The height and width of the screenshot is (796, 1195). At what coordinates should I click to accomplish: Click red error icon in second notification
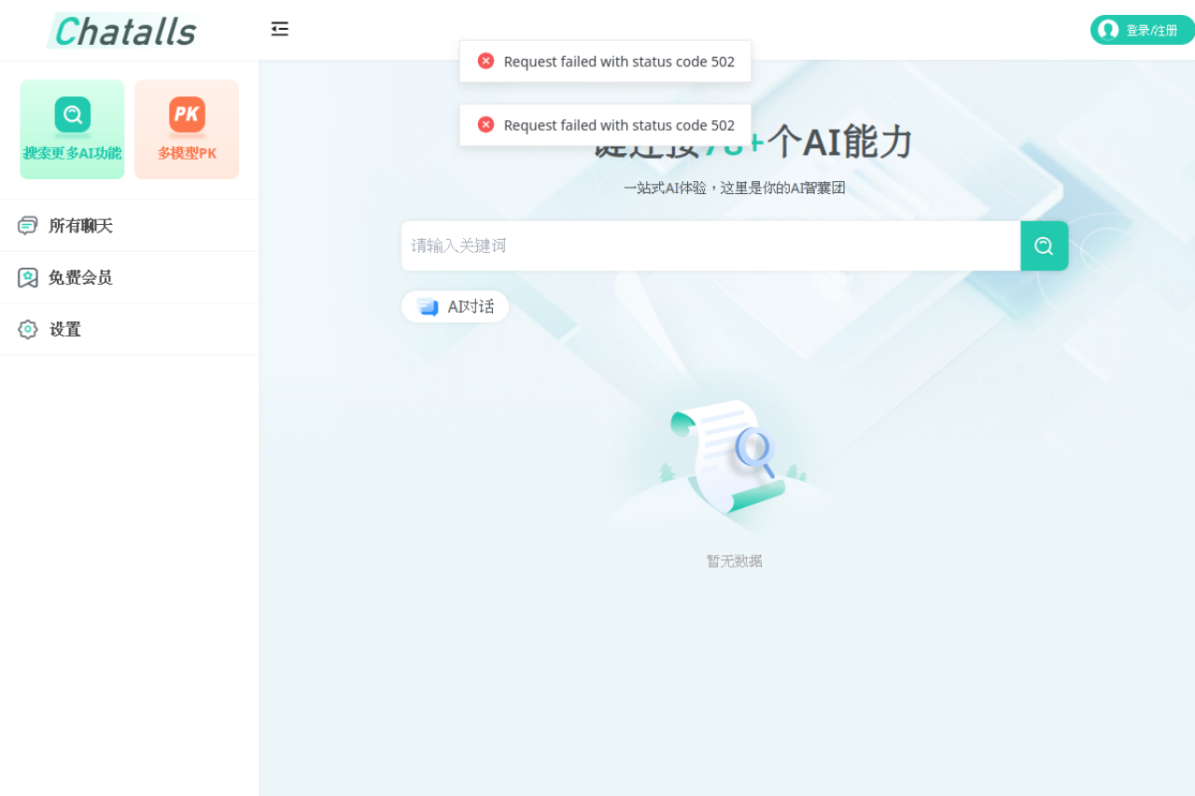[485, 124]
